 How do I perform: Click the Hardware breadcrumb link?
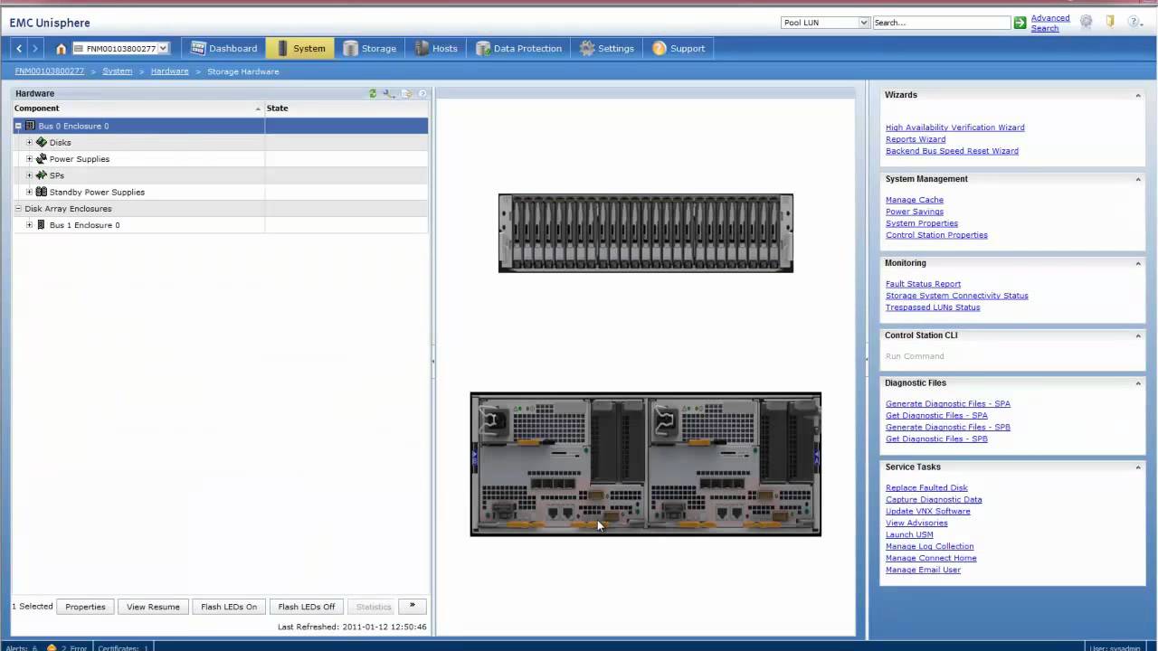coord(169,71)
